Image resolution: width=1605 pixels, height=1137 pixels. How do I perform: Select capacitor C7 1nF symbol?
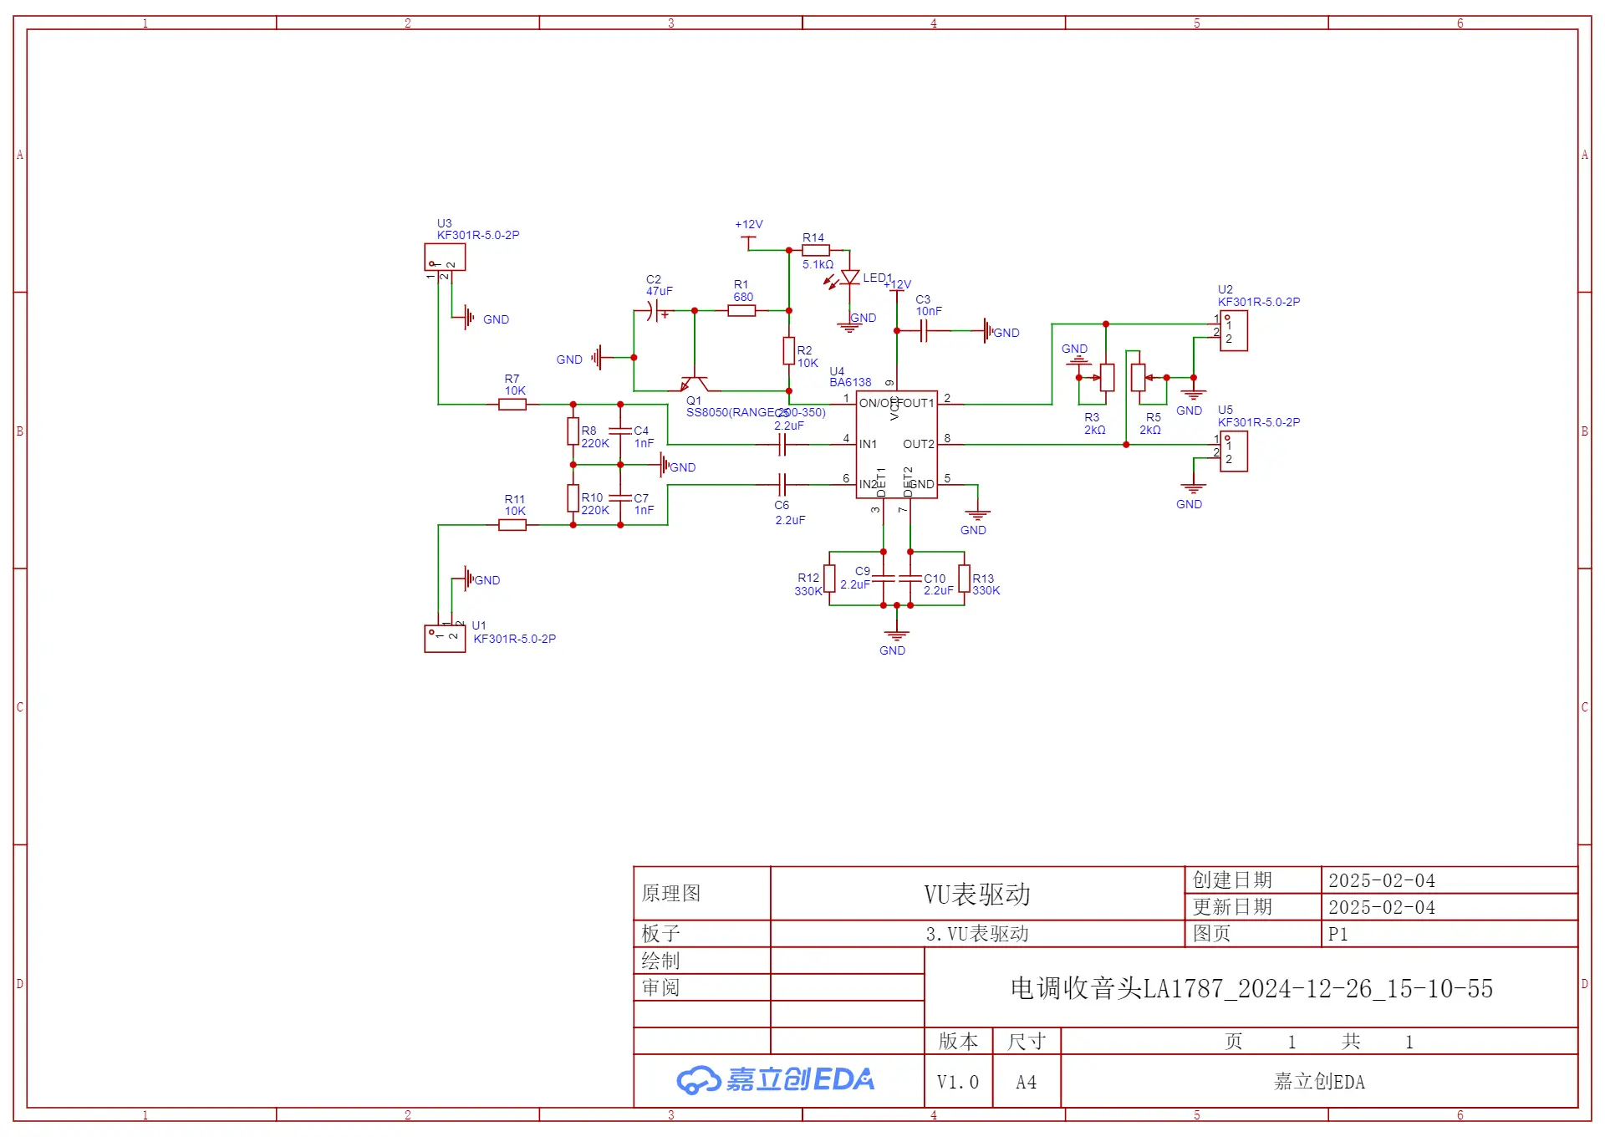(620, 498)
